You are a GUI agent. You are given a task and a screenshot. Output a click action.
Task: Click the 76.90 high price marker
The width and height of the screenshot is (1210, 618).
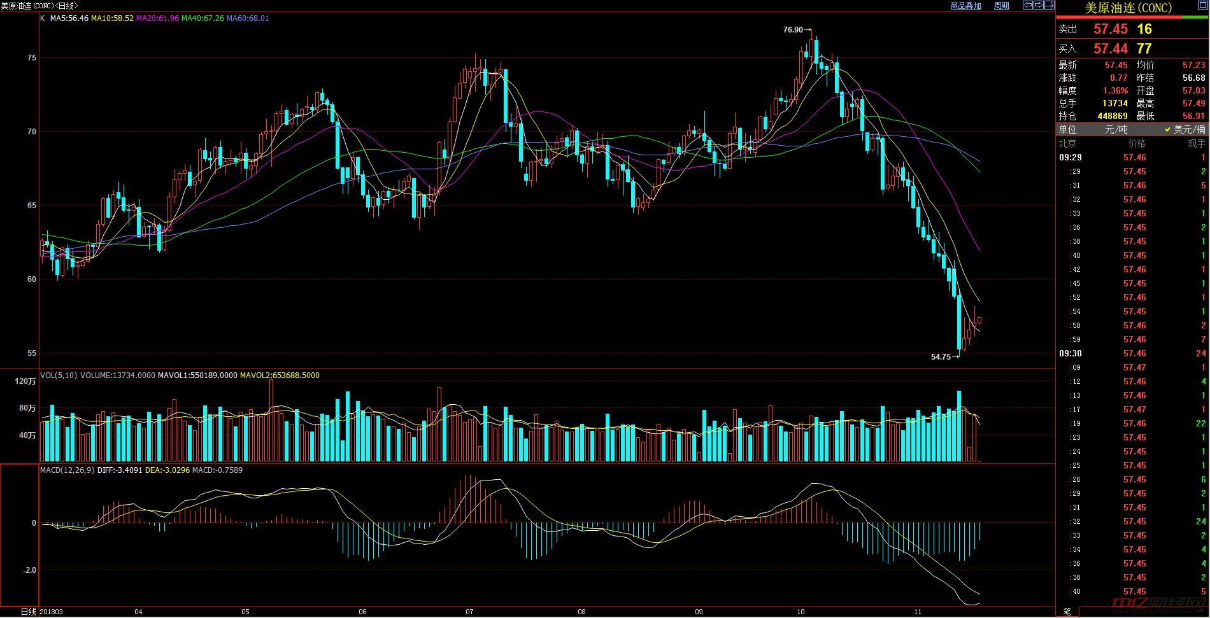coord(793,30)
